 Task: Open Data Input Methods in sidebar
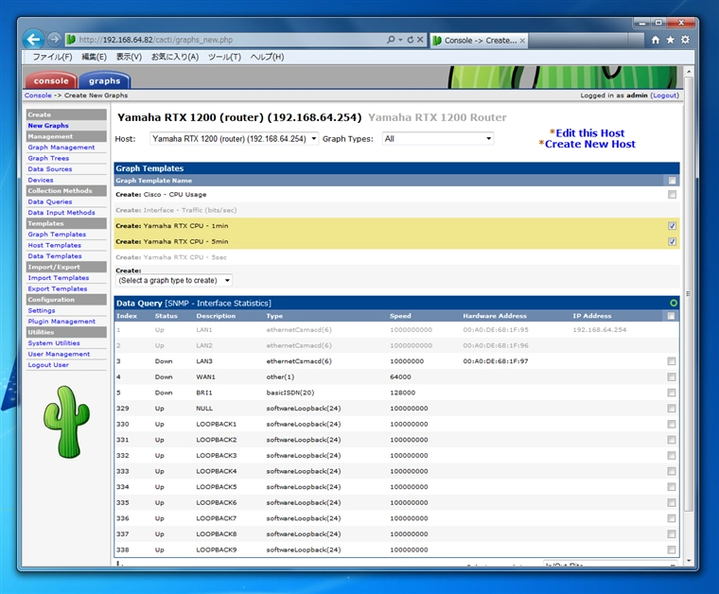click(61, 213)
